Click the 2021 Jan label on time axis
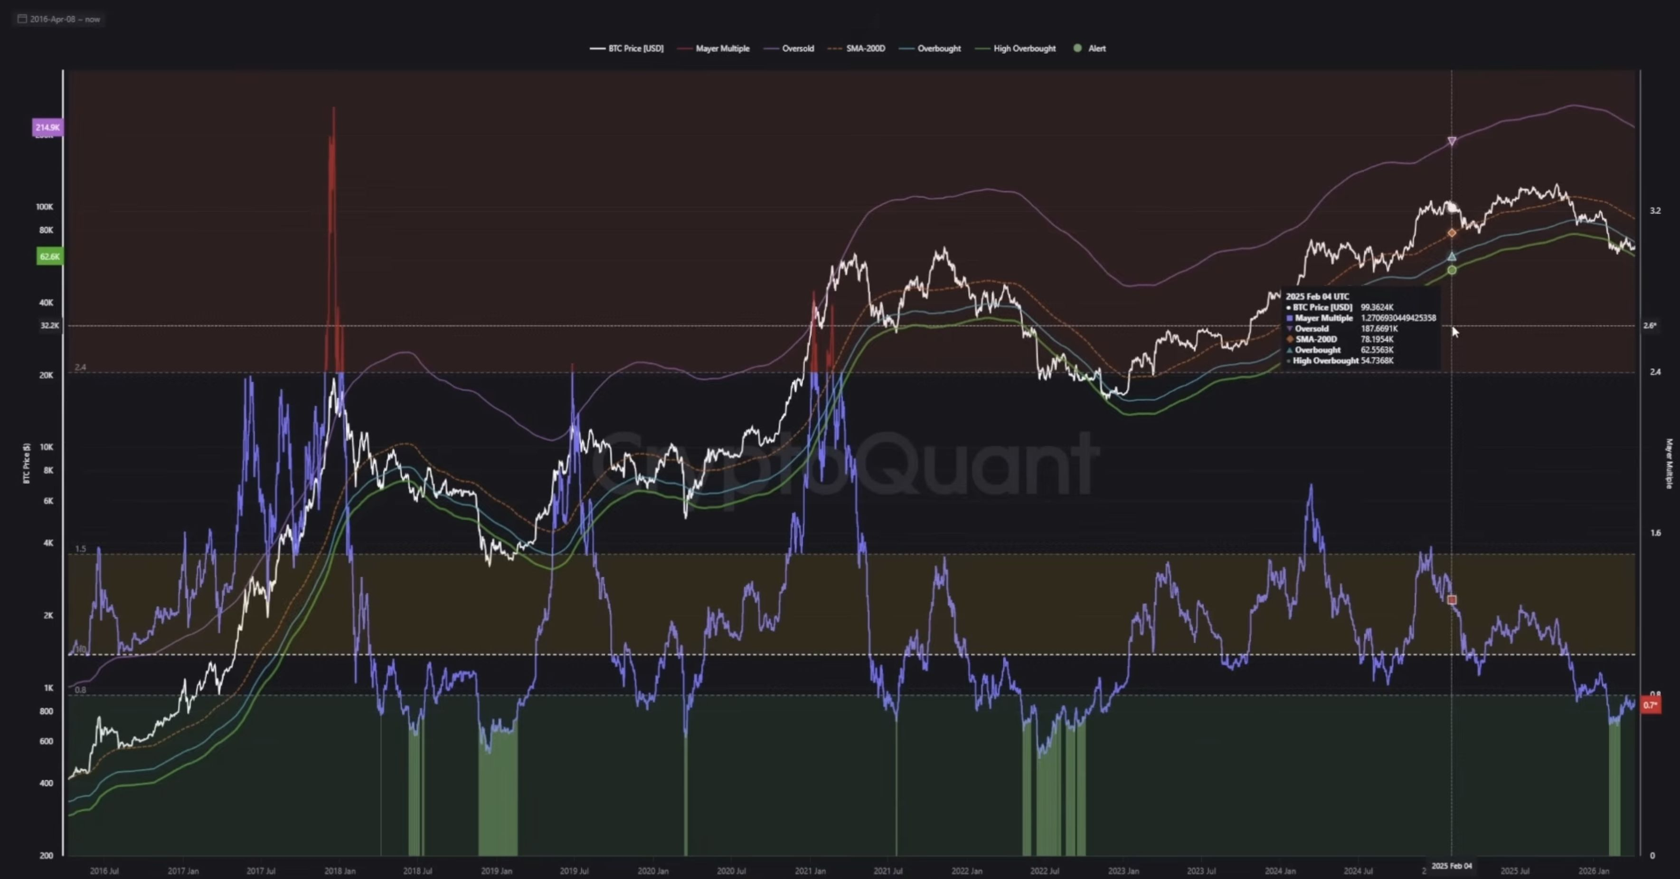 tap(810, 870)
